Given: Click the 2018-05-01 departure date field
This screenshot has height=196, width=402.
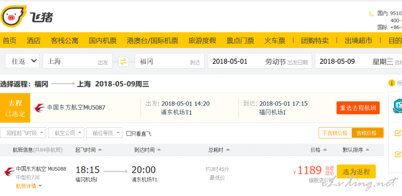Looking at the screenshot, I should tap(260, 61).
